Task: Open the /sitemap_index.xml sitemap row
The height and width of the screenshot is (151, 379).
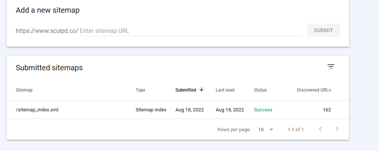Action: click(x=178, y=110)
